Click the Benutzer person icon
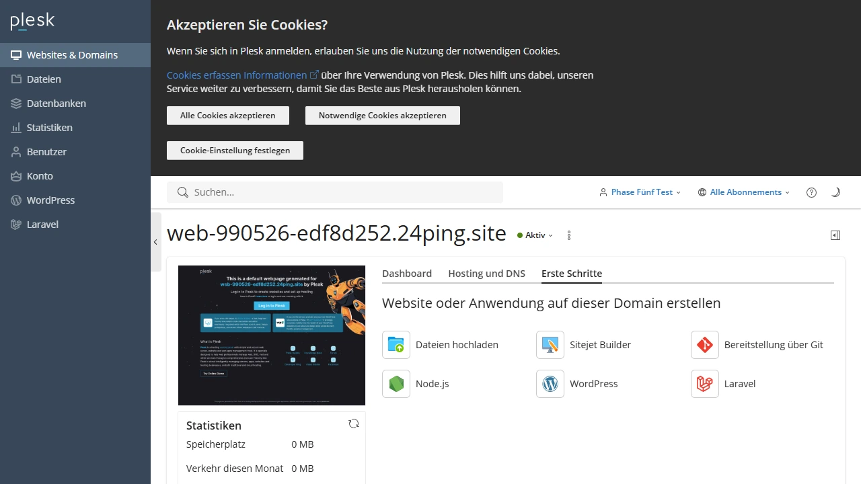The width and height of the screenshot is (861, 484). click(16, 152)
